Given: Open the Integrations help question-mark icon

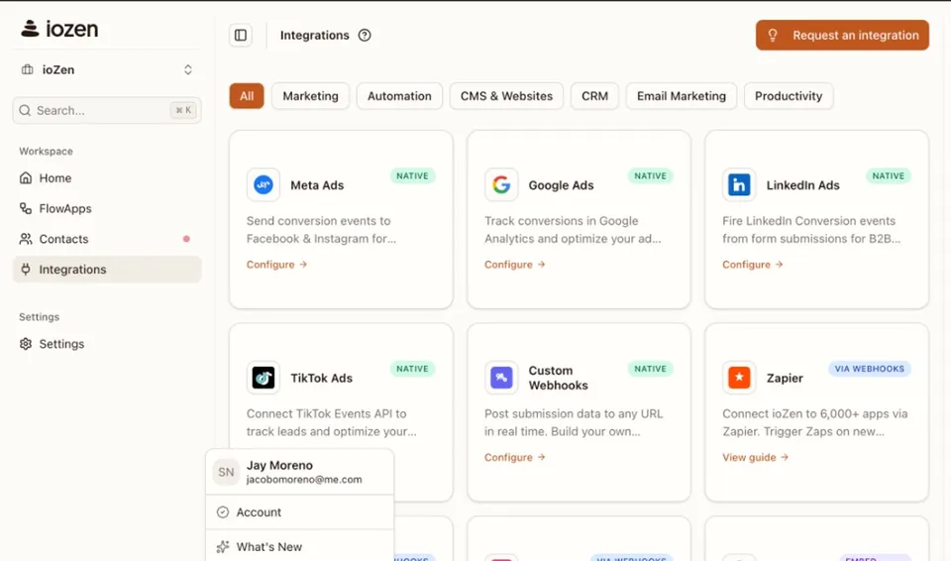Looking at the screenshot, I should [365, 36].
